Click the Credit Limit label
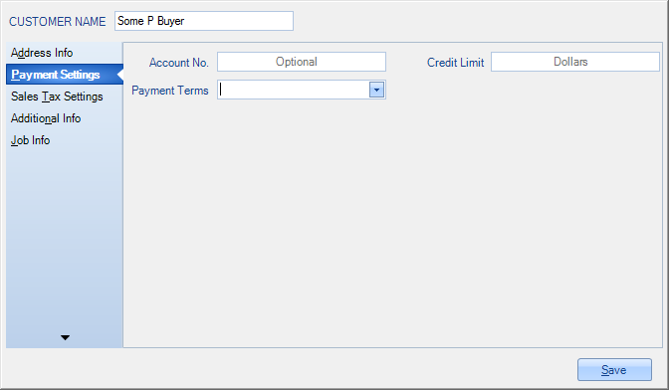 pyautogui.click(x=455, y=63)
